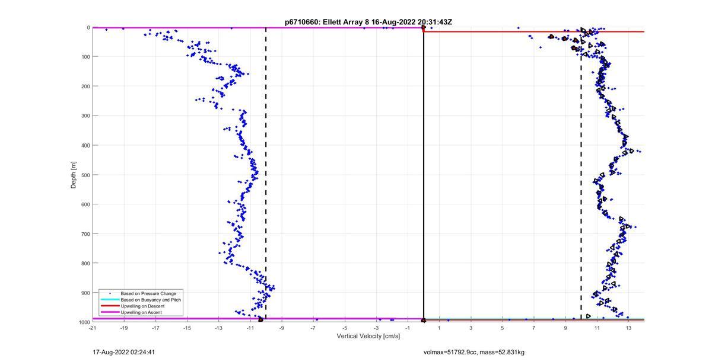
Task: Click x-axis tick label '-17'
Action: pyautogui.click(x=155, y=328)
